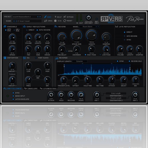148x148 pixels.
Task: Toggle the Early Reflections section icon
Action: pos(24,27)
